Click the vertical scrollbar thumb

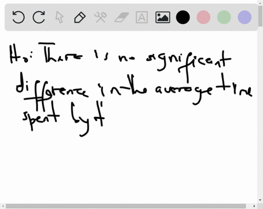pos(260,16)
